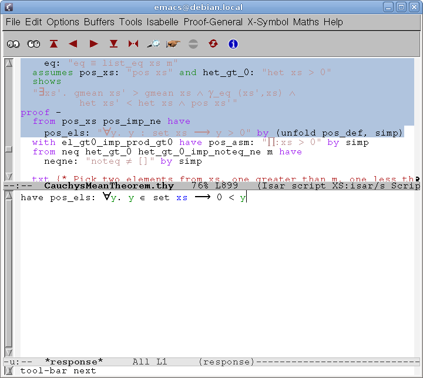Screen dimensions: 423x378
Task: Click the display proof state icon
Action: 14,44
